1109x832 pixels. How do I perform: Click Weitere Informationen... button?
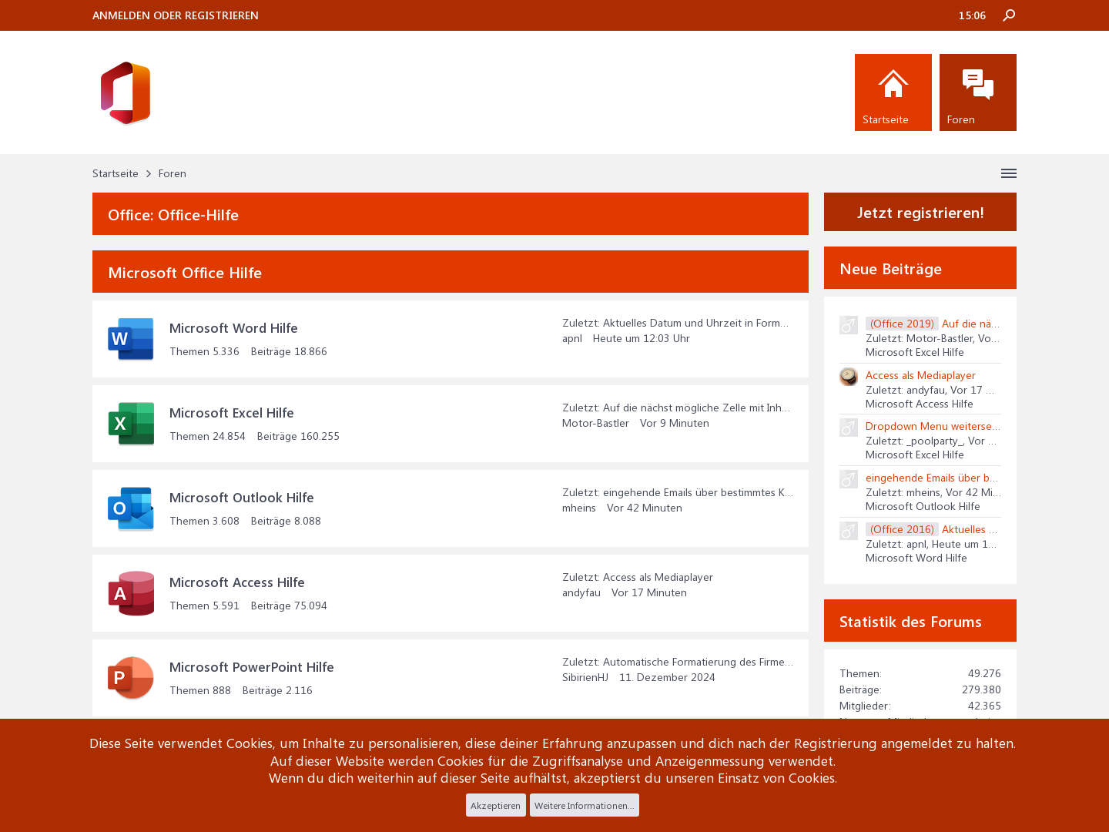[x=585, y=805]
